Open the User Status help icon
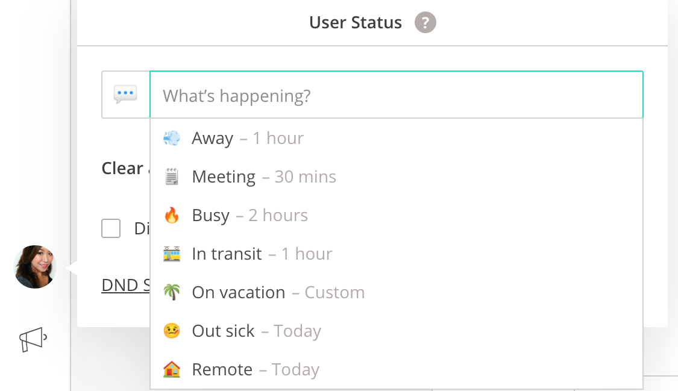 tap(425, 22)
